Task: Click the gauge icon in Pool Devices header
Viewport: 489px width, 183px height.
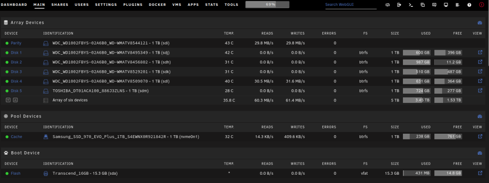Action: (480, 117)
